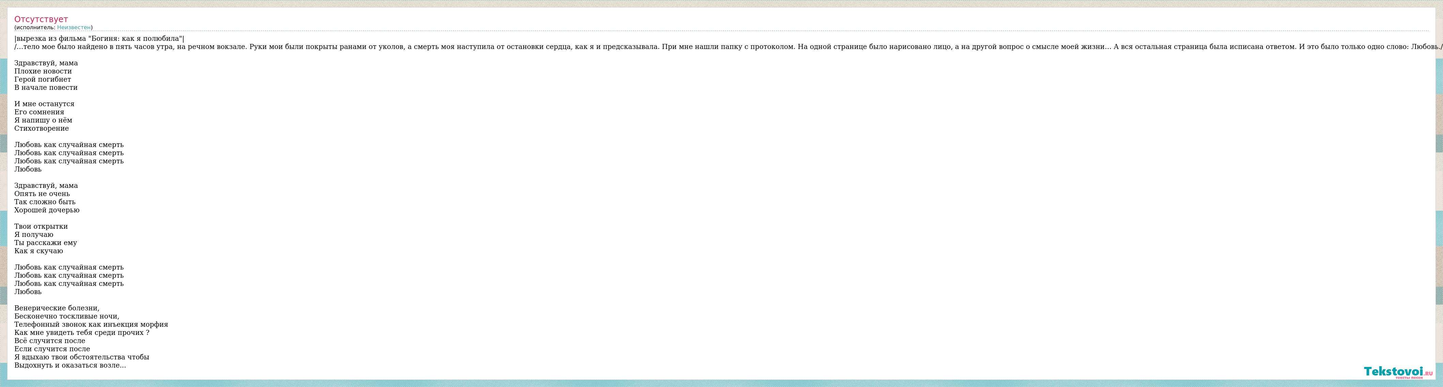Screen dimensions: 1443x387
Task: Click the Tekstovoi.ru logo
Action: coord(1398,372)
